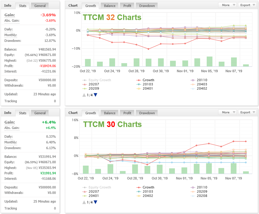Open Balance tab in bottom chart
The image size is (259, 214).
(x=110, y=113)
